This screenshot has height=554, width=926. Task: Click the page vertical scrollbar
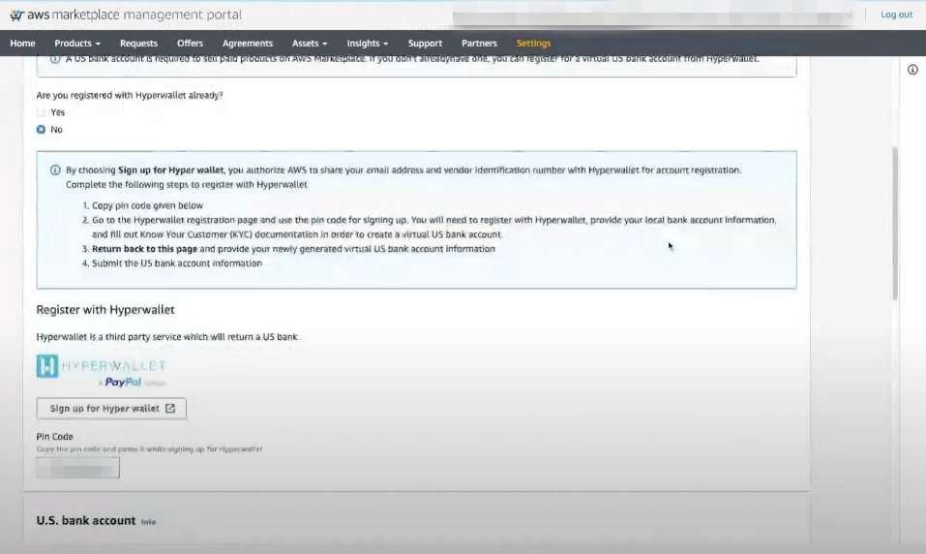pyautogui.click(x=895, y=224)
